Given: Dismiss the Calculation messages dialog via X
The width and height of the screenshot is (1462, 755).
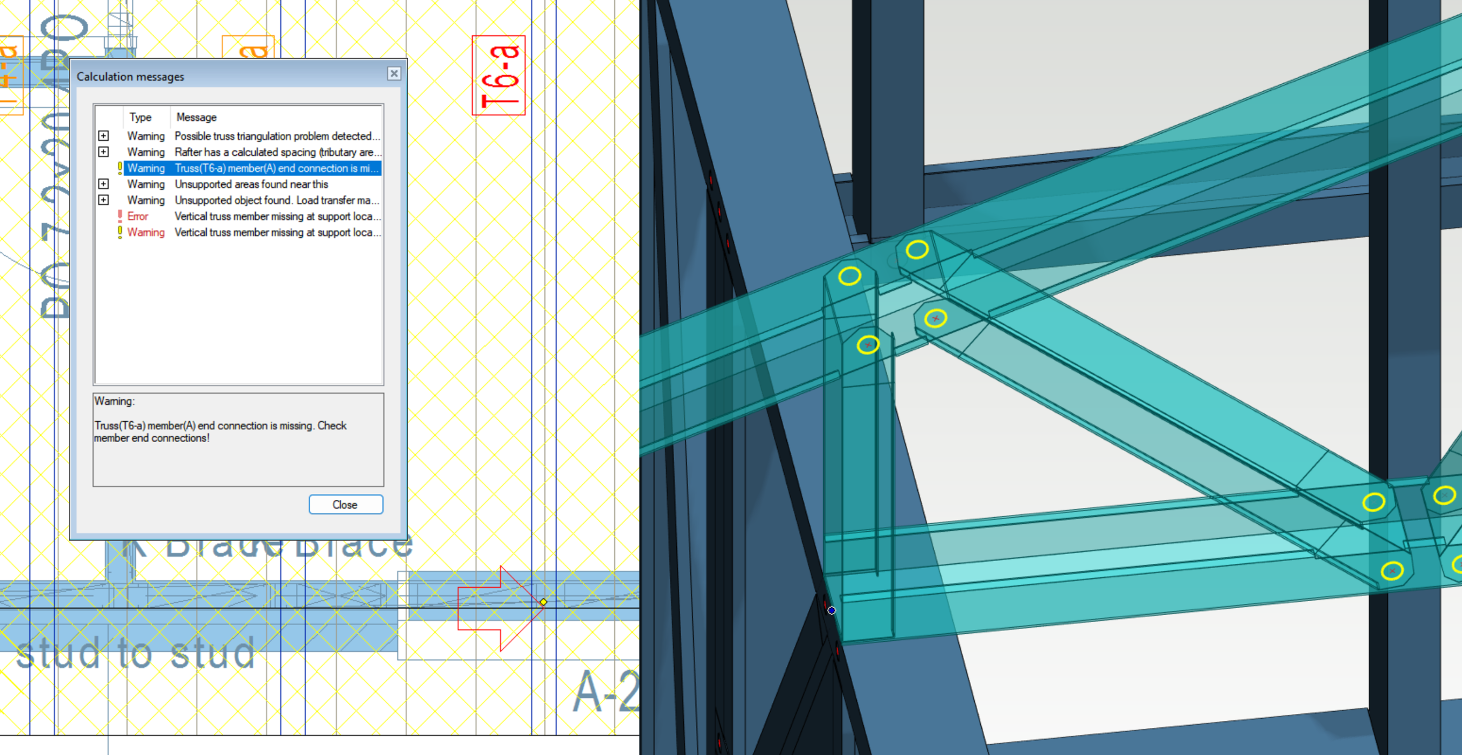Looking at the screenshot, I should [394, 74].
